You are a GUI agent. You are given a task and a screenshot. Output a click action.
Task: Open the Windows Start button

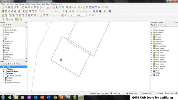click(3, 97)
